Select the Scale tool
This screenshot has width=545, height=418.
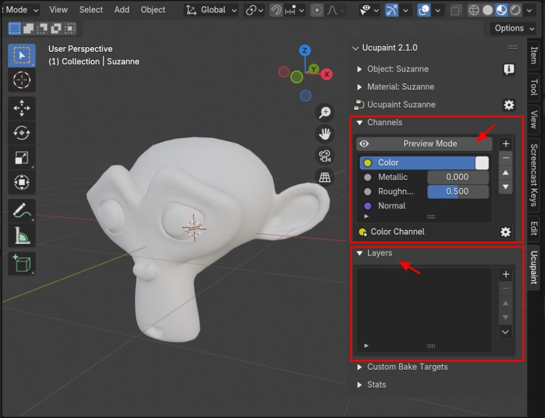click(x=22, y=157)
